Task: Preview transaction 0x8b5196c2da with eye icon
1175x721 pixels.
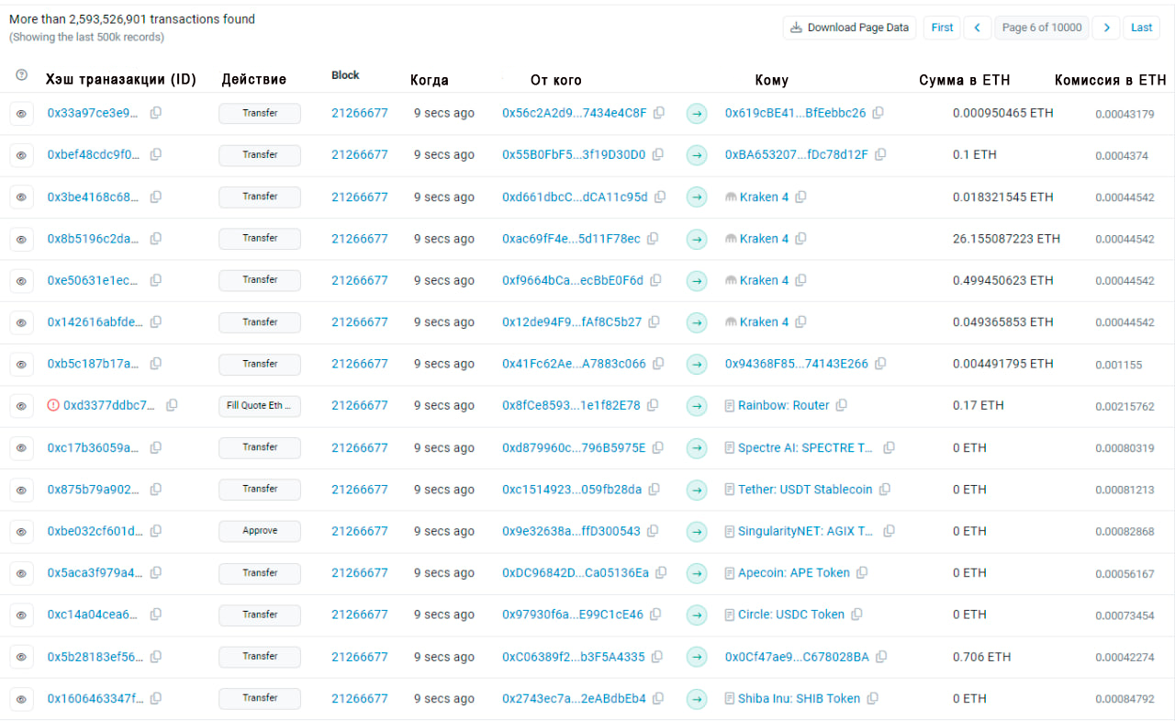Action: click(22, 239)
